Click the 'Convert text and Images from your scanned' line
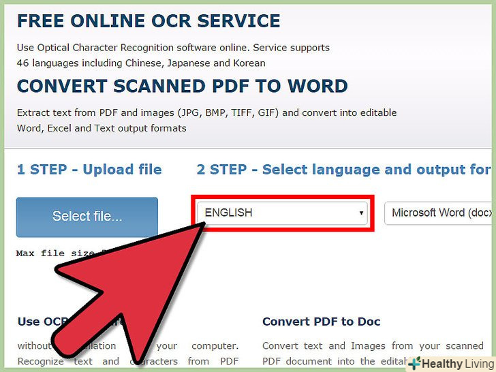Screen dimensions: 496x372 373,345
